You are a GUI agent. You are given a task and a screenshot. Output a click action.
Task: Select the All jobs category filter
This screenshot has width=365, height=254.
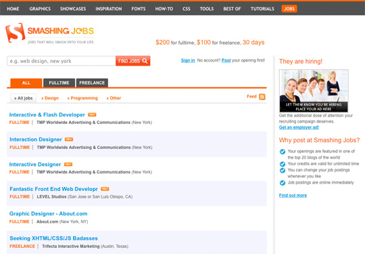[x=23, y=98]
